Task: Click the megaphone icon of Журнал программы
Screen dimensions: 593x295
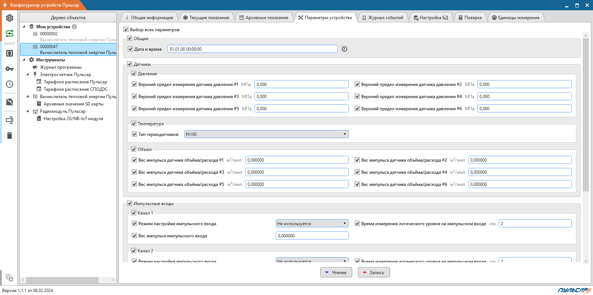Action: coord(35,67)
